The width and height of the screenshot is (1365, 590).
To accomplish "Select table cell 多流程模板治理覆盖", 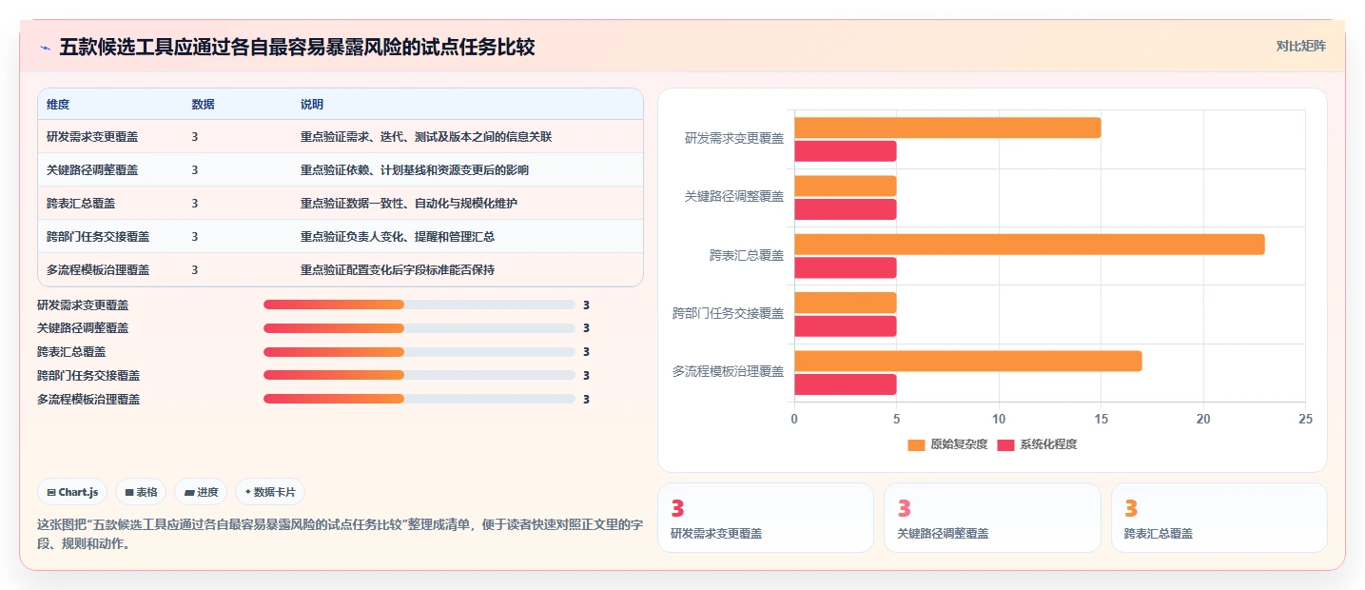I will tap(98, 270).
